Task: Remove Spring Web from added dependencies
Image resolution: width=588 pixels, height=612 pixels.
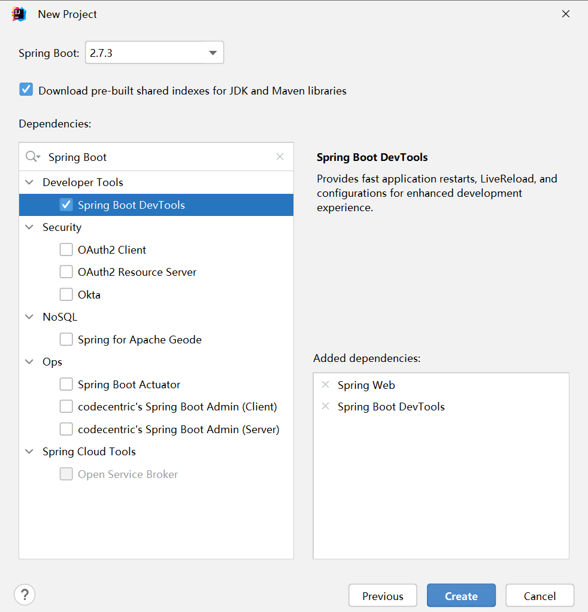Action: tap(326, 385)
